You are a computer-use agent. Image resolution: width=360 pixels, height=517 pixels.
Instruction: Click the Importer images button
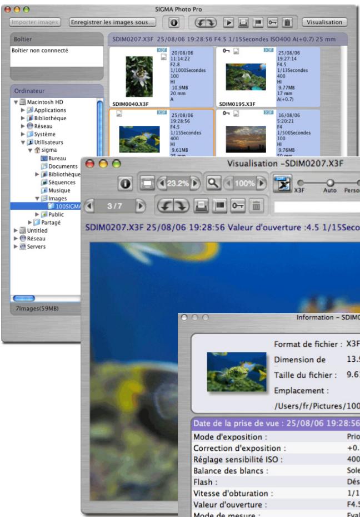click(x=35, y=22)
